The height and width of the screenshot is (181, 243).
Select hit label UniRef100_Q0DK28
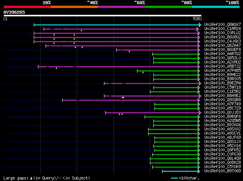click(222, 163)
